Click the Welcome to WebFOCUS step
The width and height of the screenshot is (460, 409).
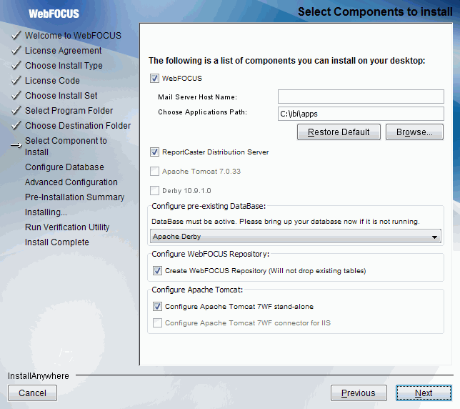click(73, 36)
